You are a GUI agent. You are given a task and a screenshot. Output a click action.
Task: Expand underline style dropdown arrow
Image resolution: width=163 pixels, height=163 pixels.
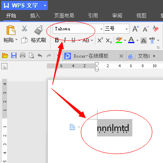[x=79, y=41]
